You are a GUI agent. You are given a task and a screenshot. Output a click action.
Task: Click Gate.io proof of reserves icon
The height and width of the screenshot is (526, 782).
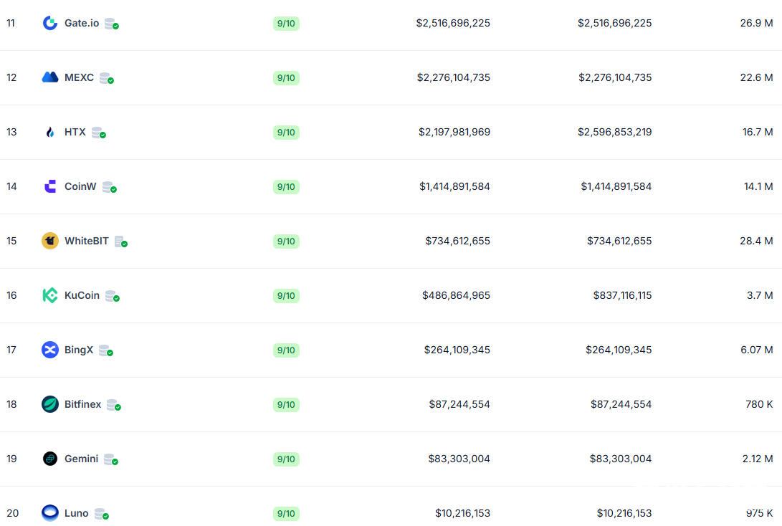pos(111,24)
